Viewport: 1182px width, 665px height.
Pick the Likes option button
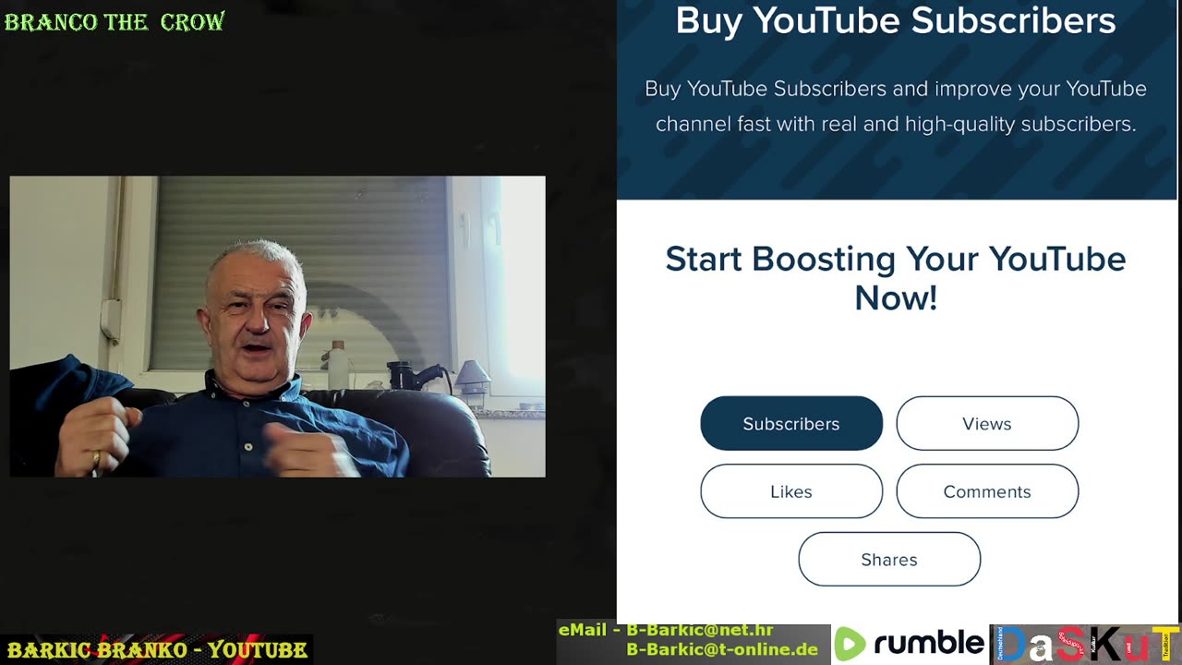point(791,491)
